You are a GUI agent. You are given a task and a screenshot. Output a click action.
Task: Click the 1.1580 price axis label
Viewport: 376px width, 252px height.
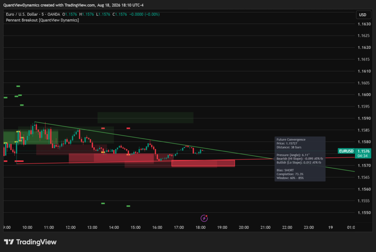[364, 142]
